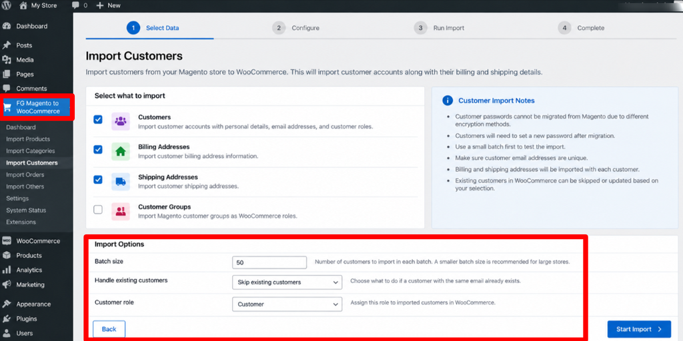683x341 pixels.
Task: Click the New plus icon
Action: [x=100, y=5]
